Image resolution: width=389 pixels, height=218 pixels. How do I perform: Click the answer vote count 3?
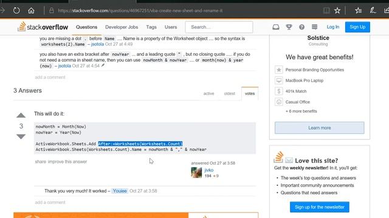21,126
